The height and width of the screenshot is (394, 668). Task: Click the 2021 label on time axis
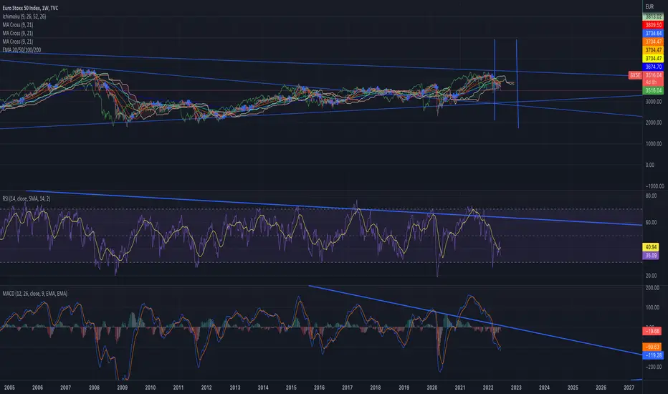coord(460,388)
